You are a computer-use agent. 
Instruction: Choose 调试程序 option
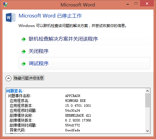(x=84, y=63)
